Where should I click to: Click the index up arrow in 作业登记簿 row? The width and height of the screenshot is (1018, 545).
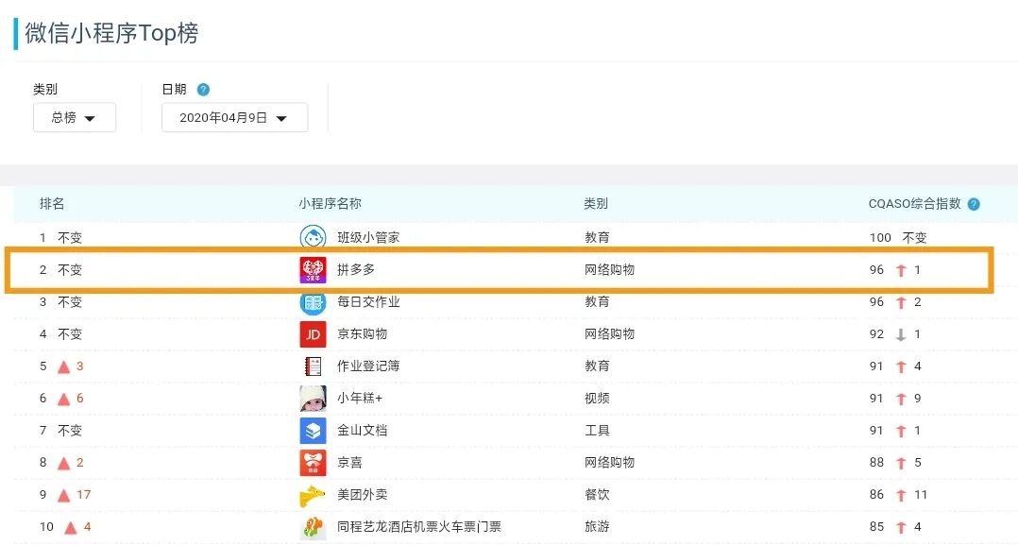901,367
